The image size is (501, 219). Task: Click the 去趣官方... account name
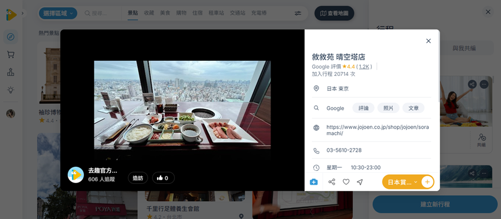click(103, 171)
